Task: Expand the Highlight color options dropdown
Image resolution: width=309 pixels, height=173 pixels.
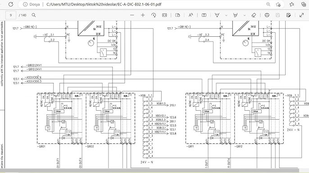Action: [245, 15]
